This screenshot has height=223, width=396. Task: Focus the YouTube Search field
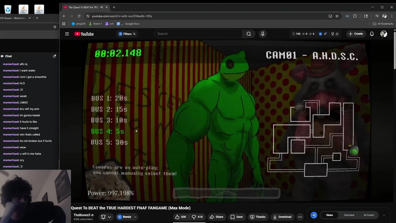[198, 34]
